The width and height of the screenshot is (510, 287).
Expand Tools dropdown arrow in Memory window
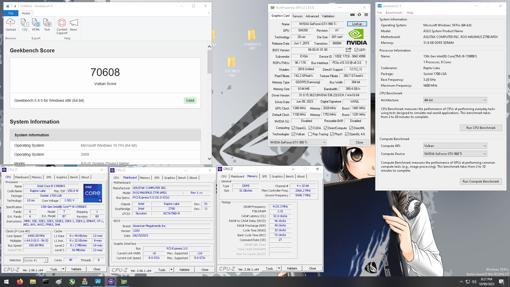point(279,269)
